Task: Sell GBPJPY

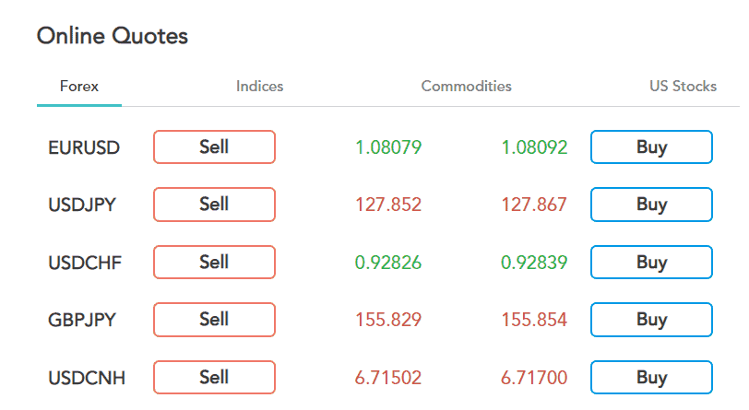Action: (215, 320)
